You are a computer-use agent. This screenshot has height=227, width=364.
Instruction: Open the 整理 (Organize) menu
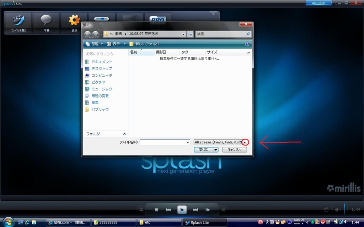pos(94,44)
